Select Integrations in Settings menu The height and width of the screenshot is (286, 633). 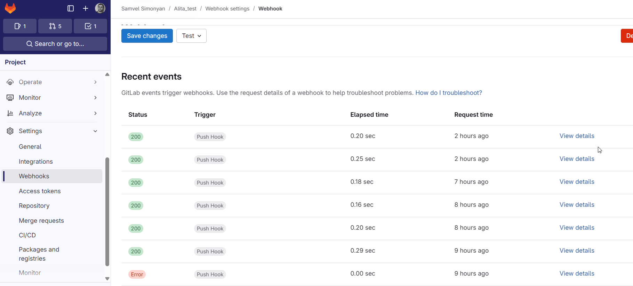[x=36, y=162]
